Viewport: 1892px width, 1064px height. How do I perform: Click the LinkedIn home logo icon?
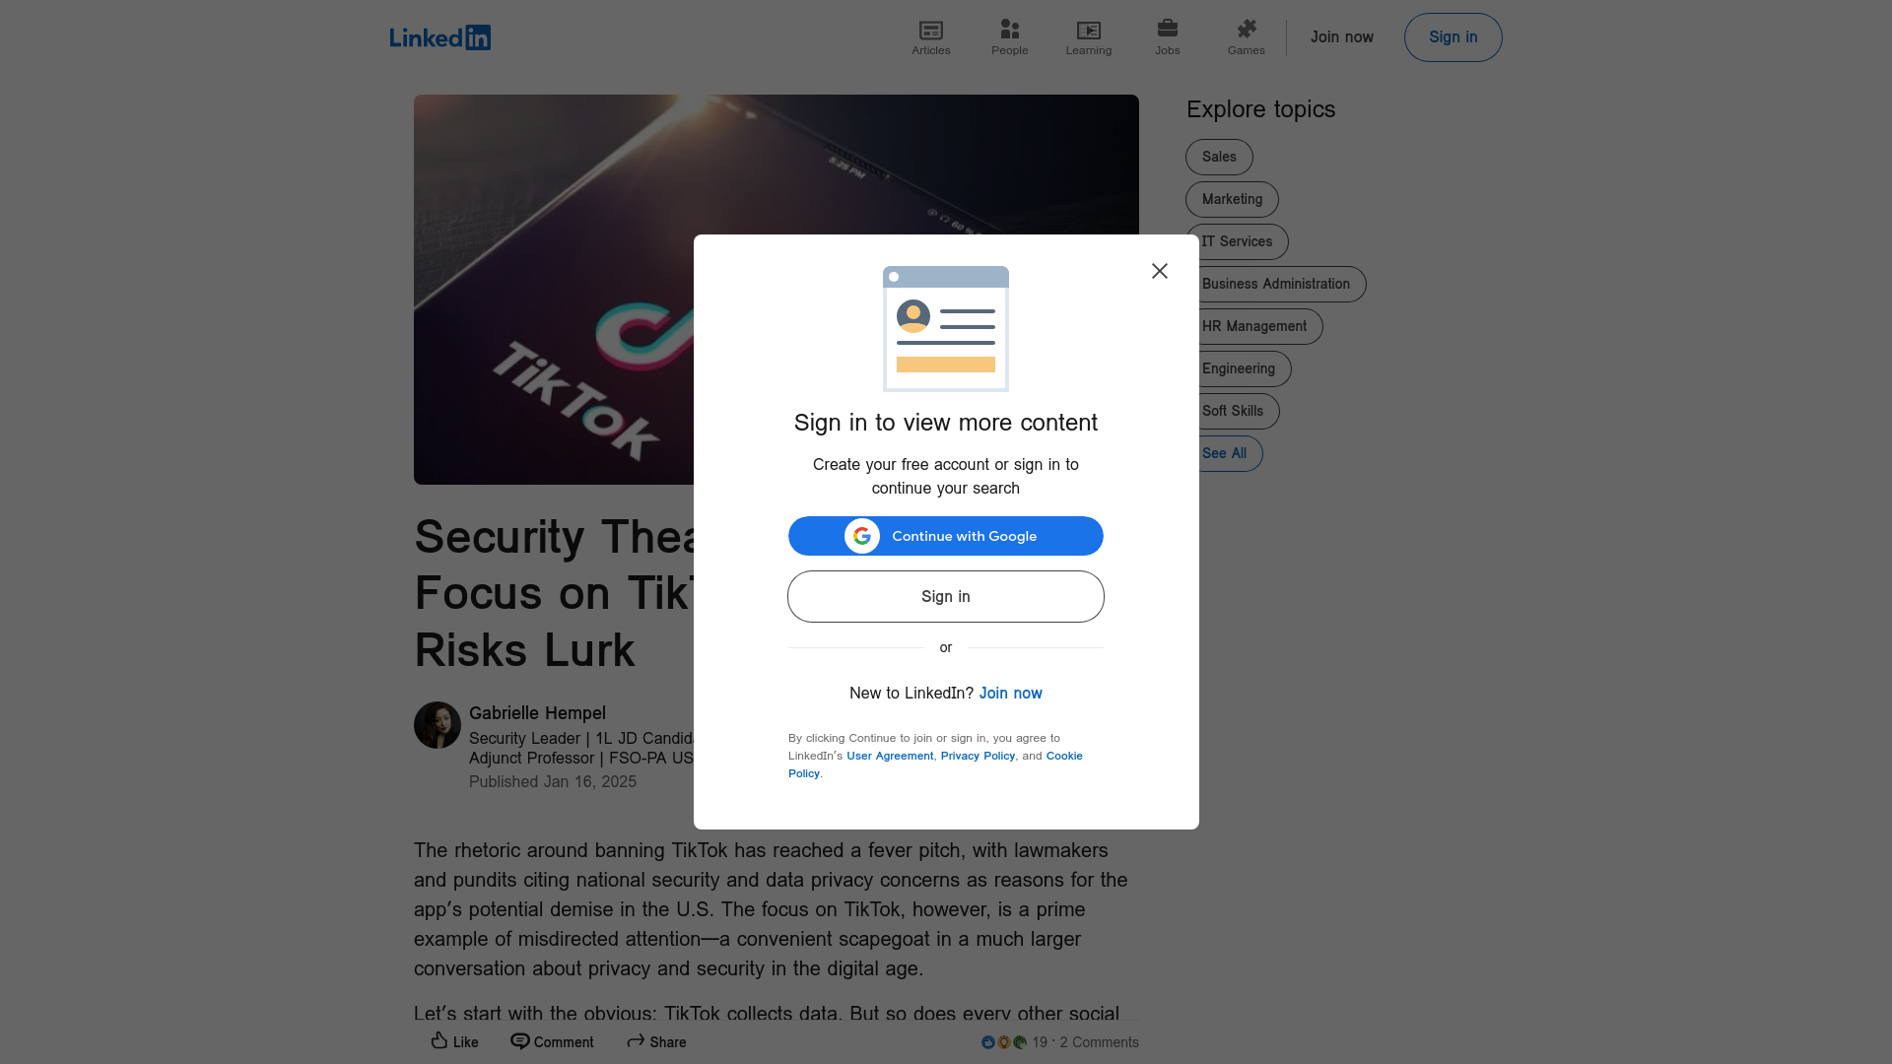[439, 36]
